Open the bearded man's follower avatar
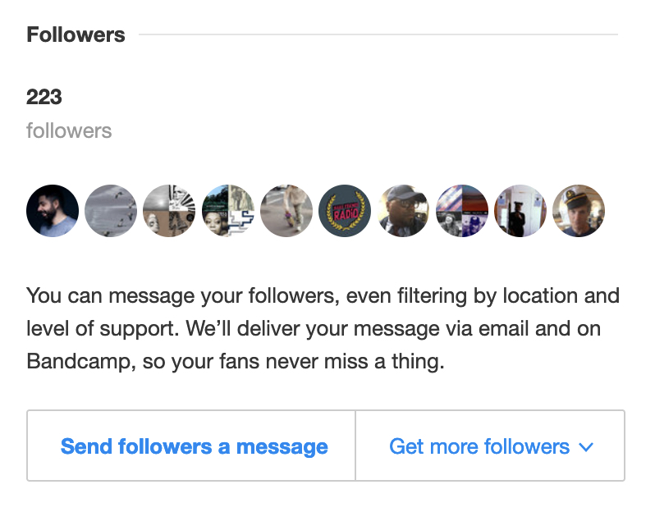655x512 pixels. [53, 211]
